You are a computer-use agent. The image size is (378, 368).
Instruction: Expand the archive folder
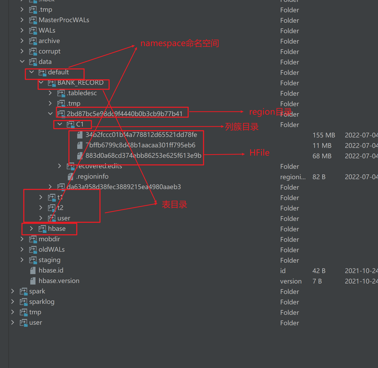pos(22,41)
